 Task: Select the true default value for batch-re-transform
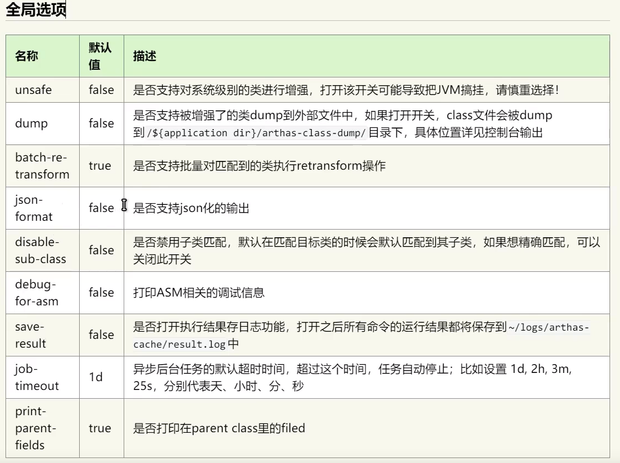99,166
